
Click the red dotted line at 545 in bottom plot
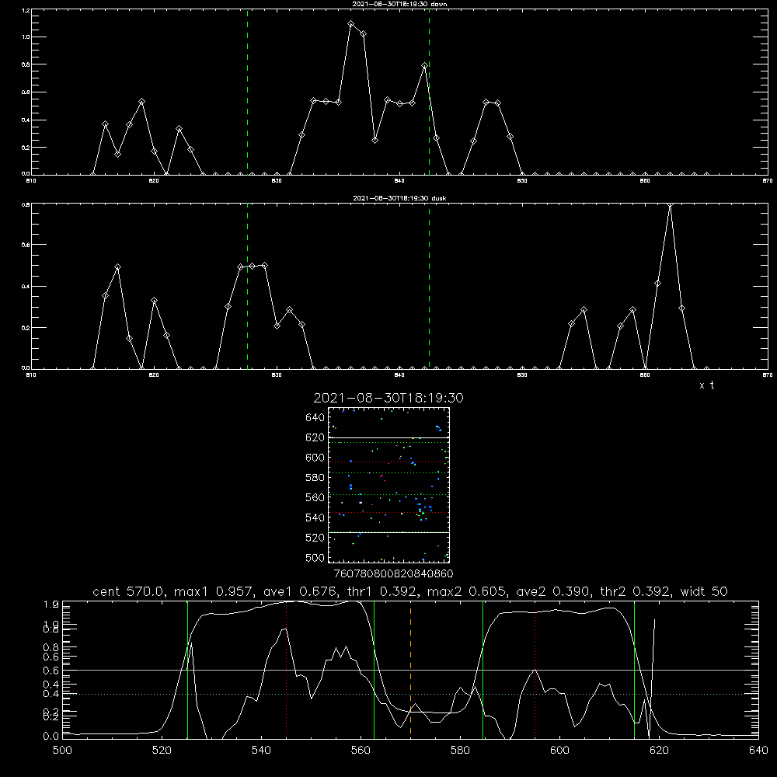(287, 670)
